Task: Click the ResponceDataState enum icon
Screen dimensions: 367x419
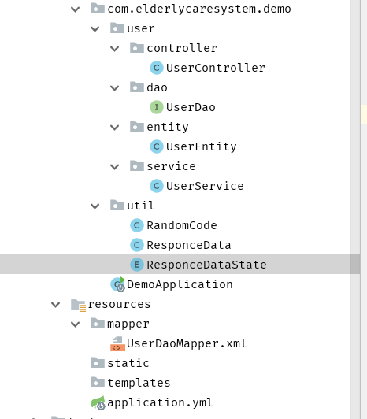Action: pyautogui.click(x=137, y=265)
